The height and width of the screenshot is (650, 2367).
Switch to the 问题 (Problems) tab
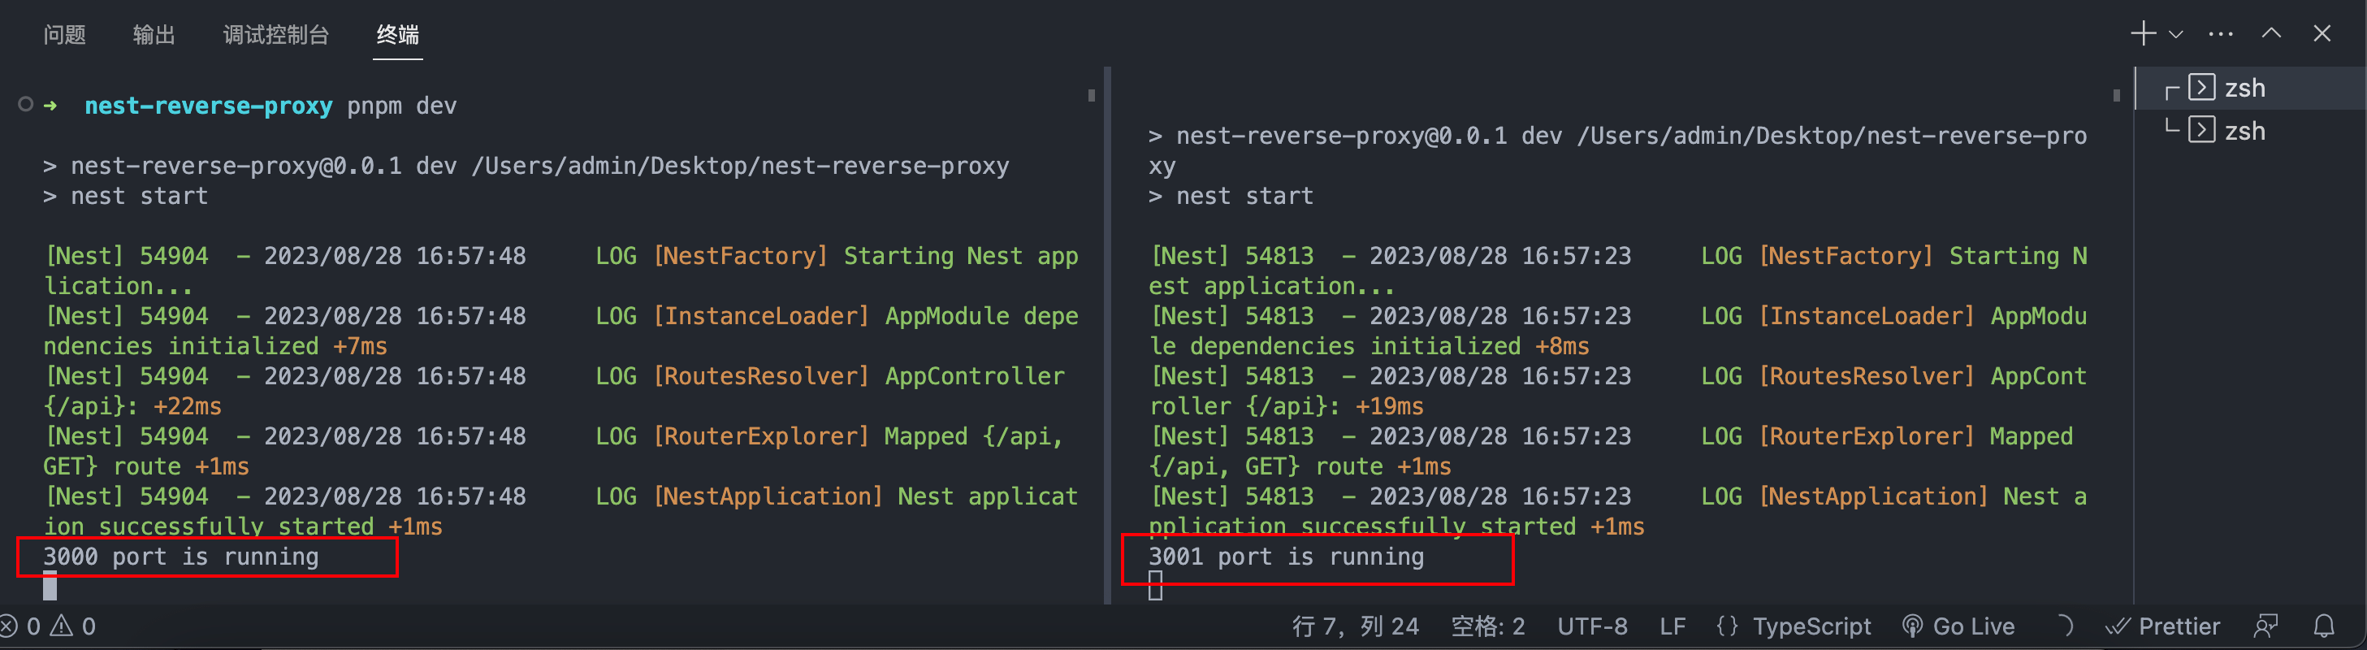point(64,35)
